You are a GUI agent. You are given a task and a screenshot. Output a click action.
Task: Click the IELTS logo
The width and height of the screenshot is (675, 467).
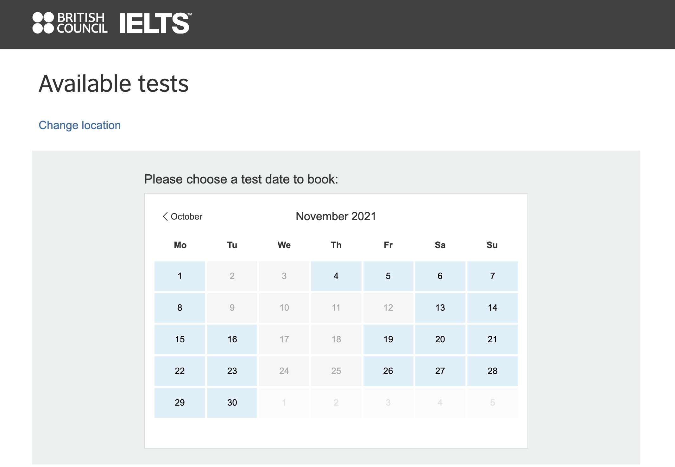coord(155,23)
